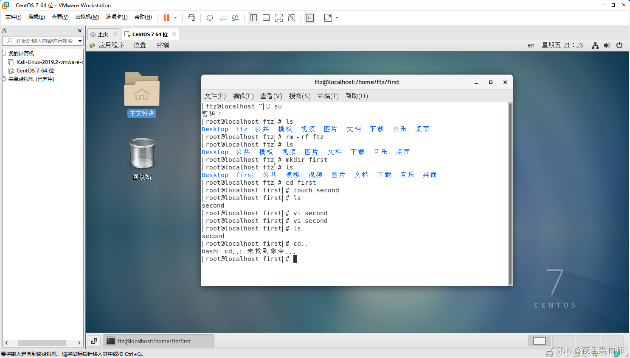Open terminal 编辑(E) menu

[x=243, y=96]
